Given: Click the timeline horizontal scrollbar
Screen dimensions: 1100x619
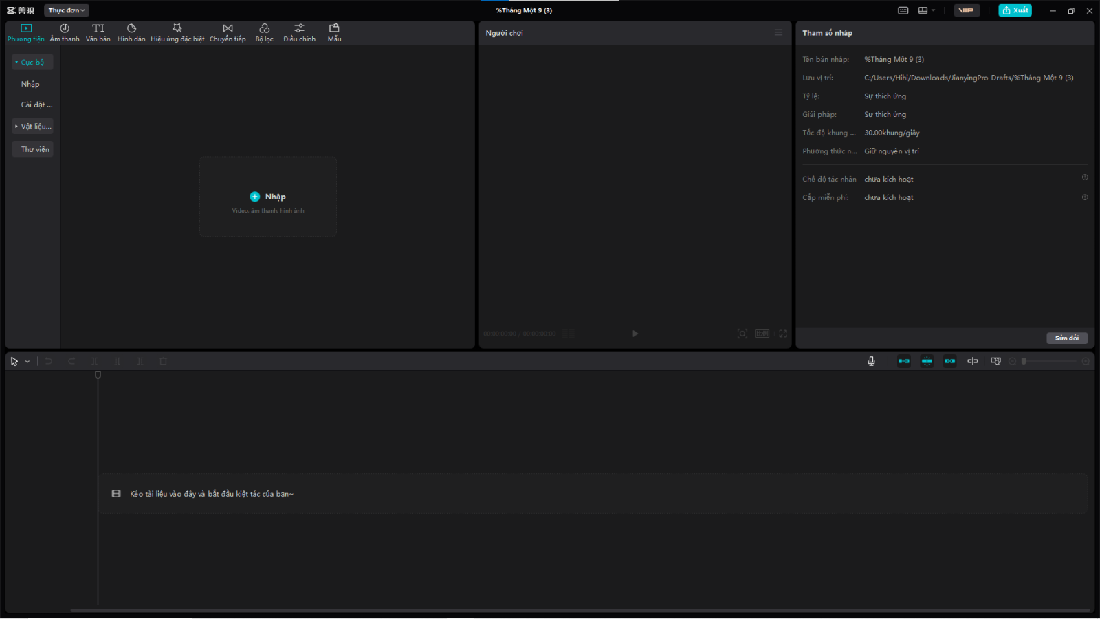Looking at the screenshot, I should (x=580, y=610).
